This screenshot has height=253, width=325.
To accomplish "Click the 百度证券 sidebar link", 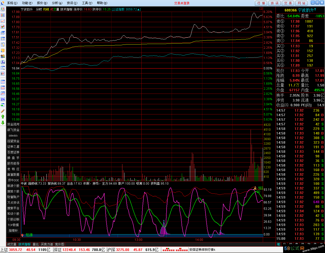I will pyautogui.click(x=13, y=152).
